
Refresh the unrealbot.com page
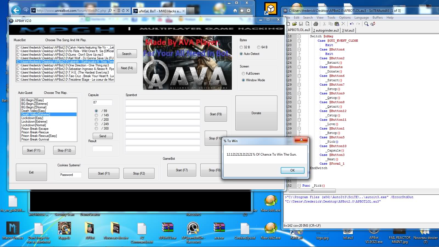click(123, 10)
